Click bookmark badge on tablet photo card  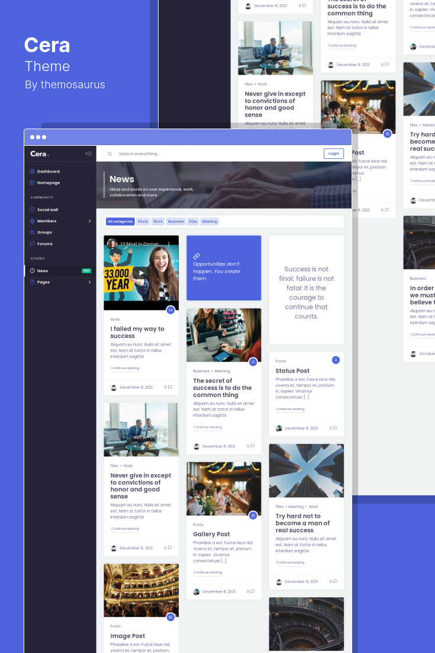pyautogui.click(x=253, y=362)
